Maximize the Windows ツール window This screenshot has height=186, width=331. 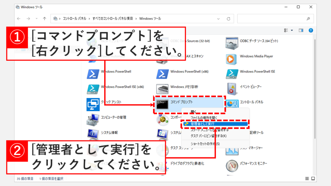298,7
